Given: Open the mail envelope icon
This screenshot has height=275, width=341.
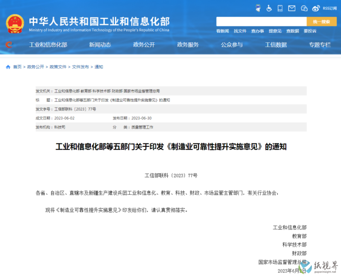Looking at the screenshot, I should 291,8.
